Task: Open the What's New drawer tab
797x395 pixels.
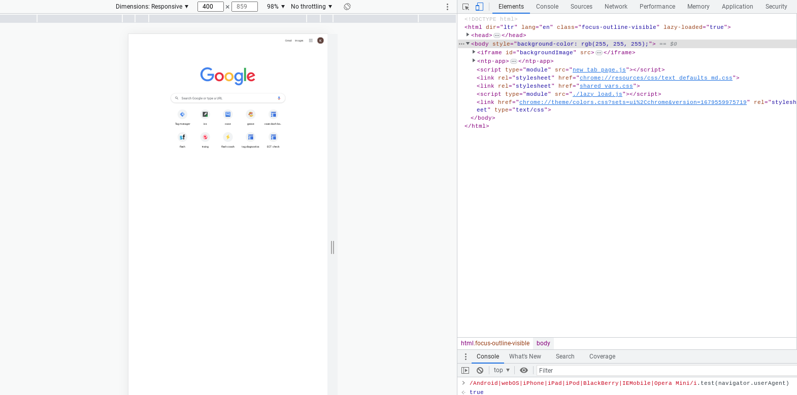Action: pos(525,356)
